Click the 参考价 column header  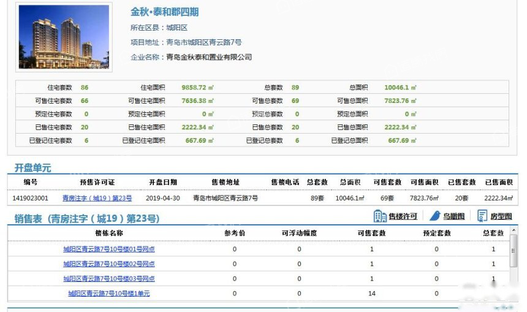click(x=235, y=233)
